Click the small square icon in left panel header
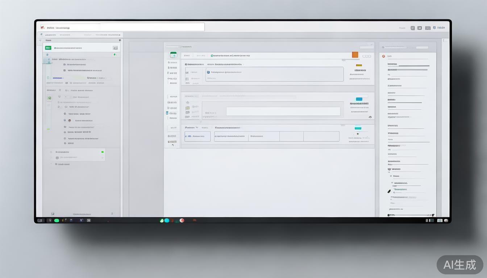The width and height of the screenshot is (487, 278). (x=115, y=48)
